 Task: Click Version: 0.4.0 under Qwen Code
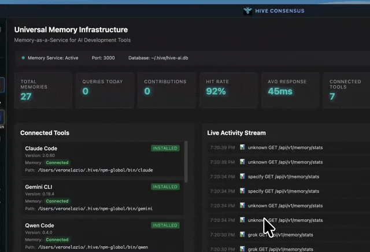point(39,232)
